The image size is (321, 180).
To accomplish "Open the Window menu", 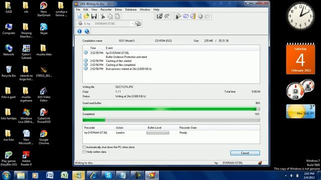I will pyautogui.click(x=145, y=9).
